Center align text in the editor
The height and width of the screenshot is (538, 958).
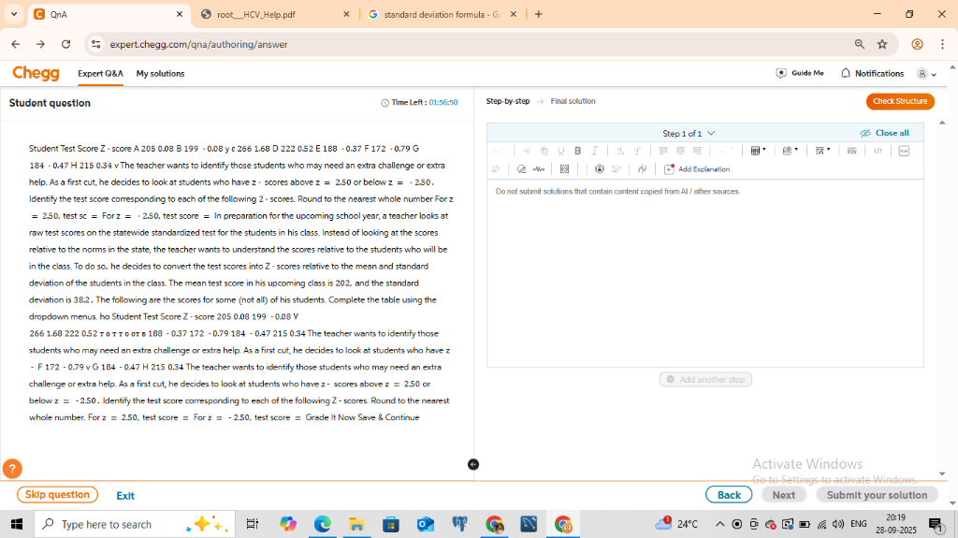[680, 151]
